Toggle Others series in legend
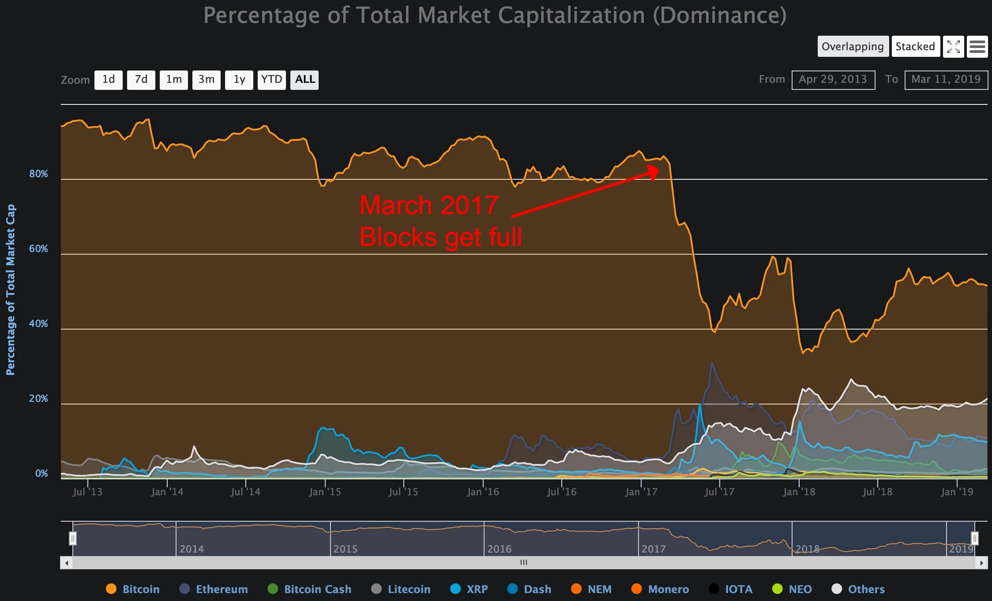The height and width of the screenshot is (601, 992). [x=858, y=589]
